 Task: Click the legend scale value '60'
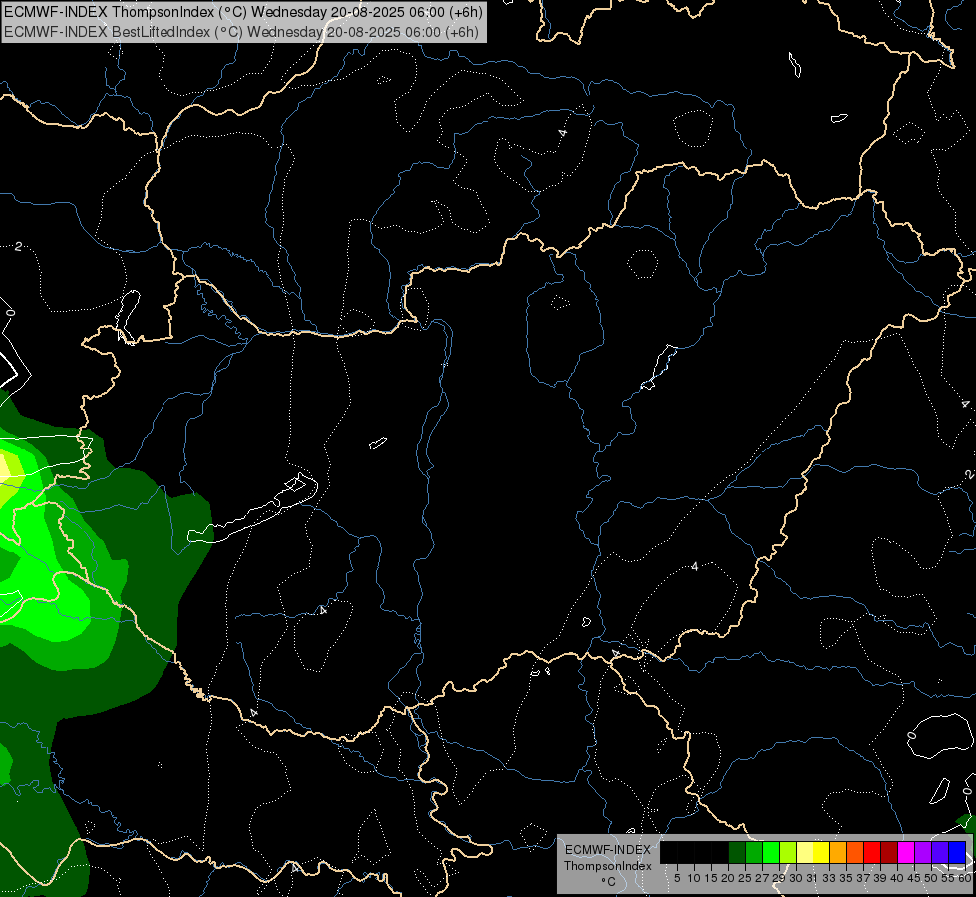click(x=965, y=878)
